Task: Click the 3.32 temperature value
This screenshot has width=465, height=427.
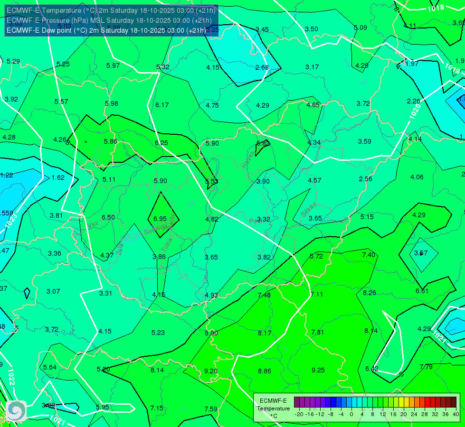Action: tap(263, 219)
